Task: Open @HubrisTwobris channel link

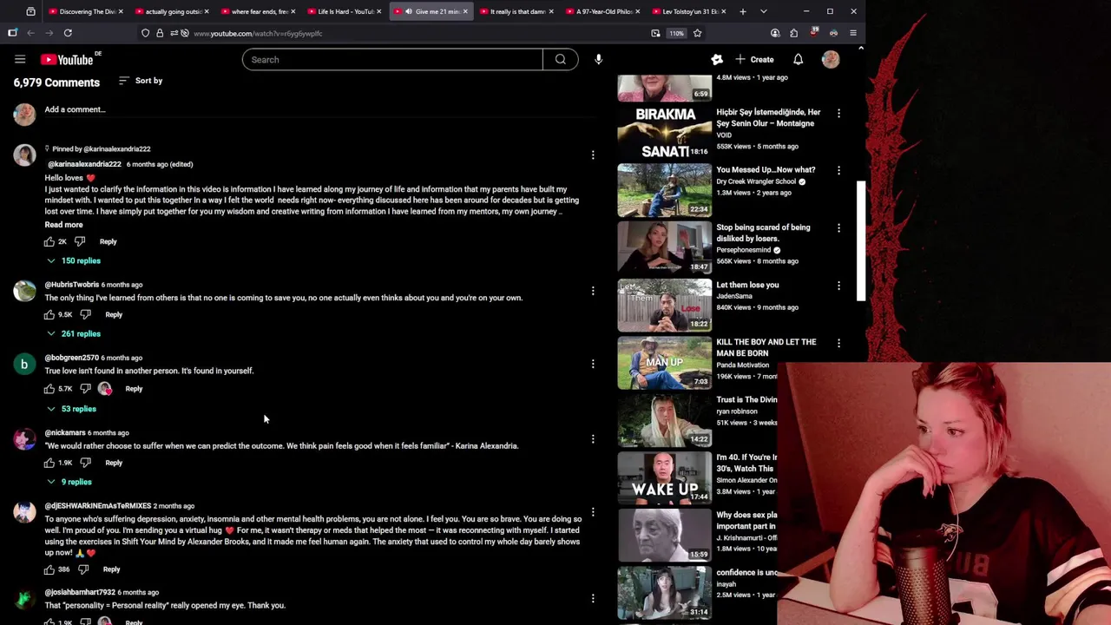Action: (71, 285)
